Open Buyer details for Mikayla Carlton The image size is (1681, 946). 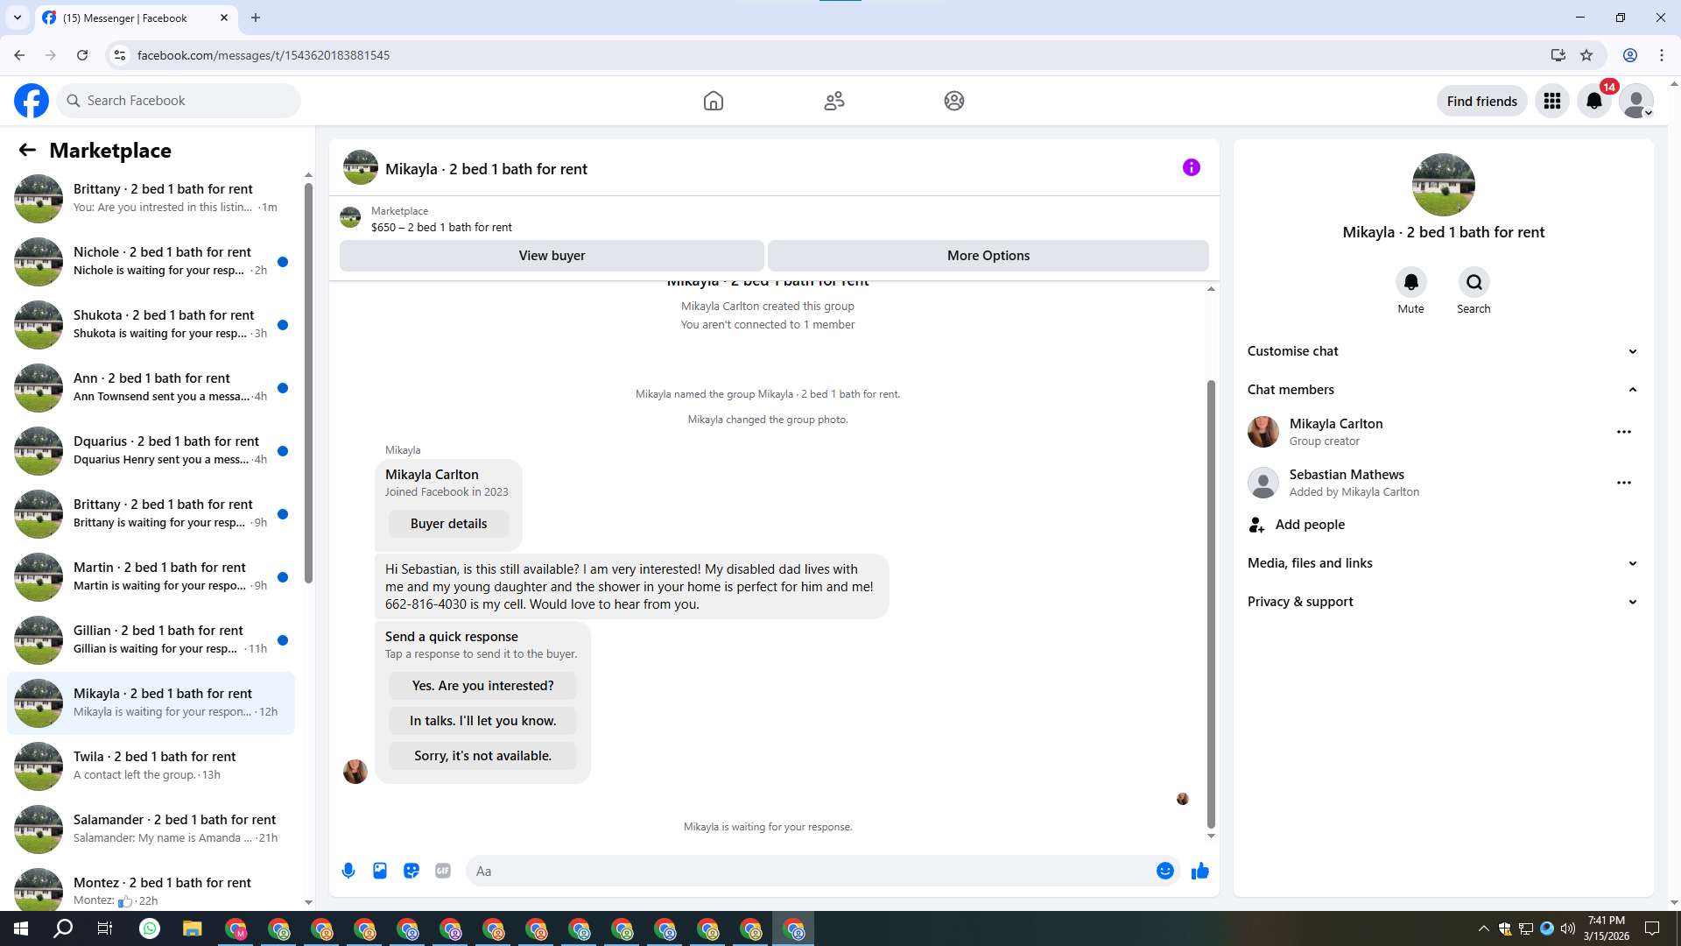[x=448, y=524]
